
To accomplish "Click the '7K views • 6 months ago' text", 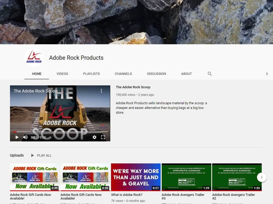I will point(128,201).
